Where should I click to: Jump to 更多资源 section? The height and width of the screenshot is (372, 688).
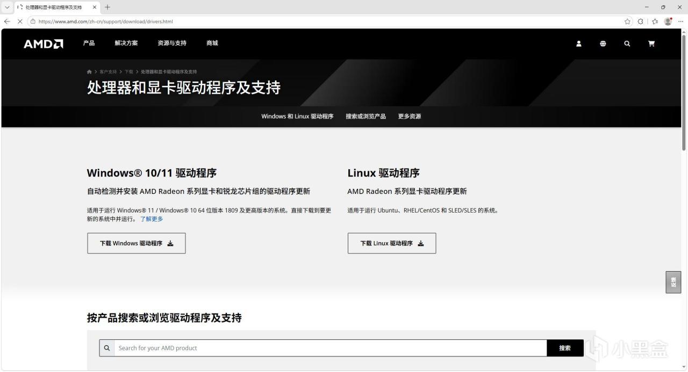[x=410, y=116]
